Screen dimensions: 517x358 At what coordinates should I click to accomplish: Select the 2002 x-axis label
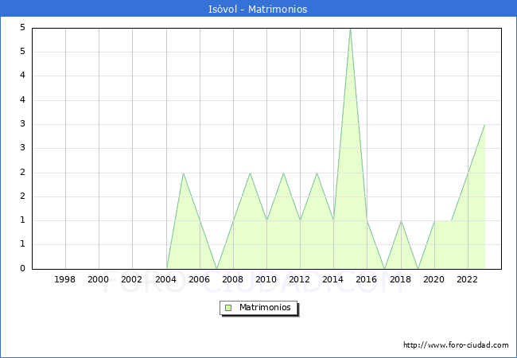tap(132, 279)
